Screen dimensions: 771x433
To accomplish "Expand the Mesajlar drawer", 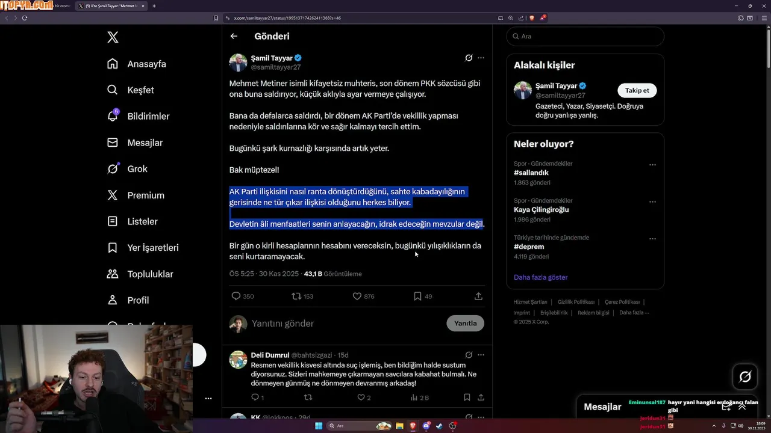I will [x=742, y=407].
